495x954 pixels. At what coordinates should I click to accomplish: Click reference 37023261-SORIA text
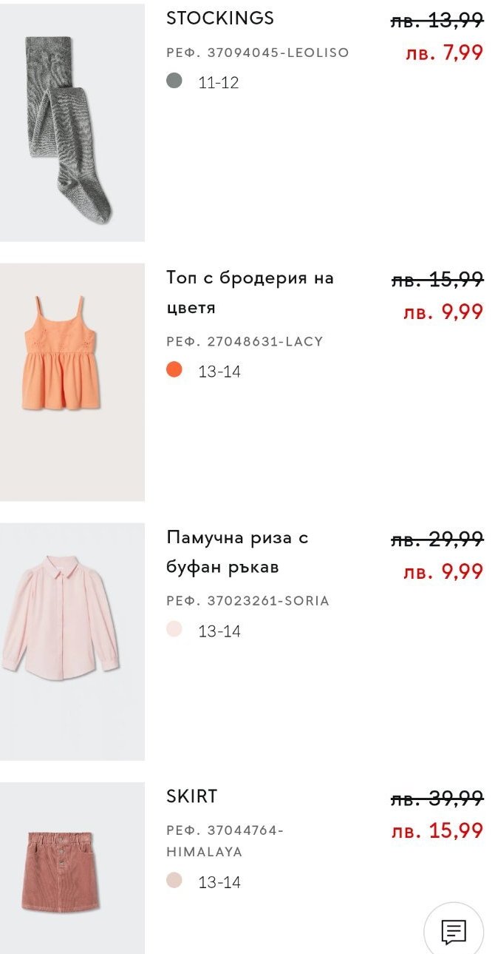(247, 601)
